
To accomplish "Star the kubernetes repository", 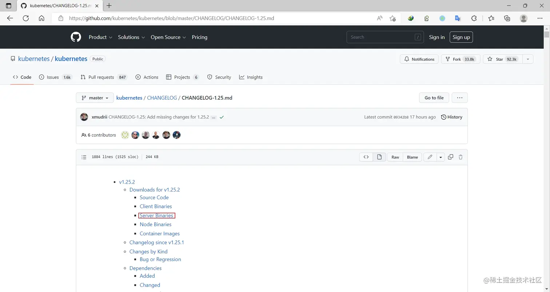I will tap(503, 59).
